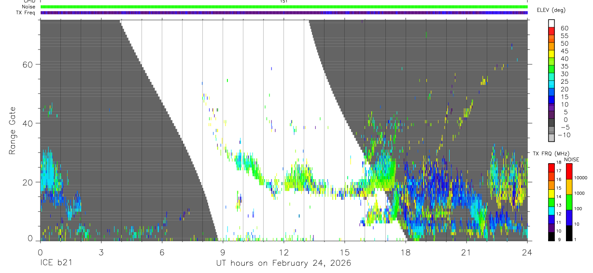Image resolution: width=593 pixels, height=273 pixels.
Task: Select the black 9–10 MHz TX FRQ swatch
Action: (x=551, y=236)
